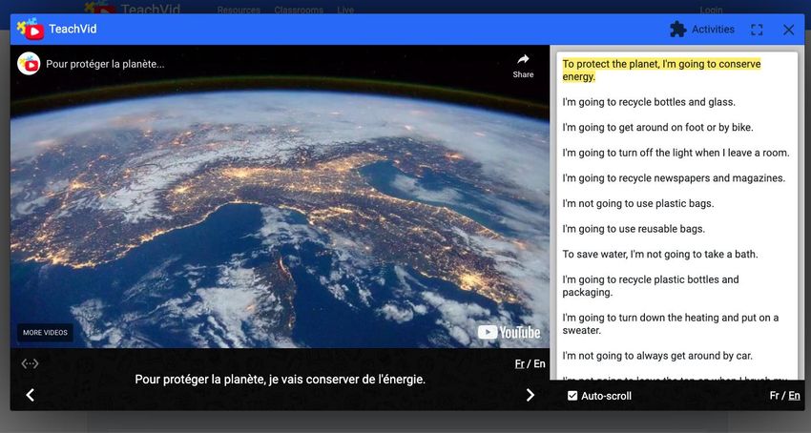The width and height of the screenshot is (811, 433).
Task: Click the caption width expand arrows icon
Action: (30, 363)
